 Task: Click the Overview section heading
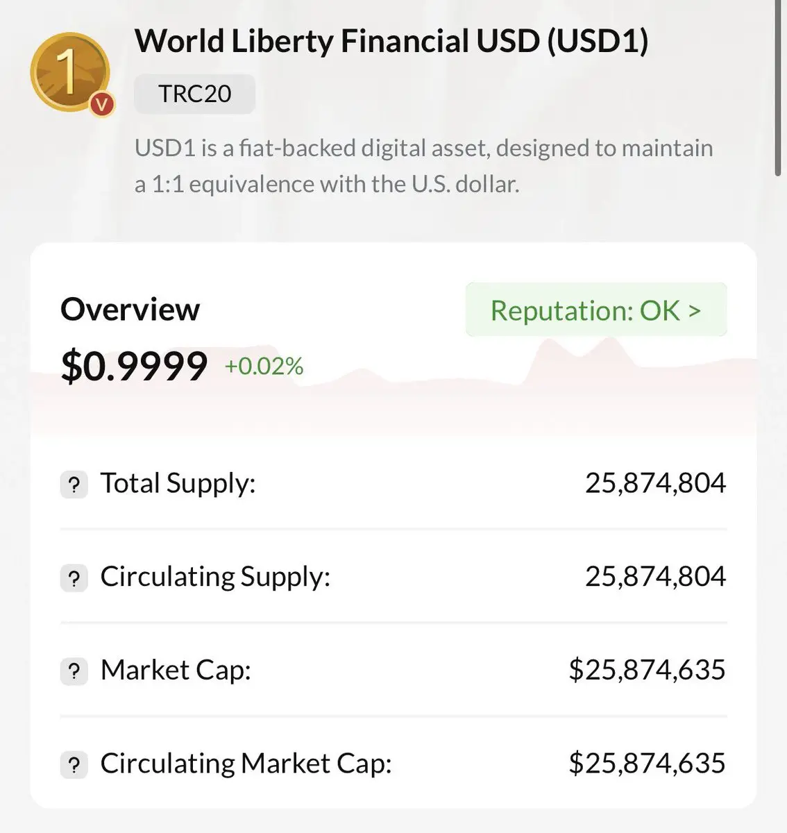(x=130, y=309)
